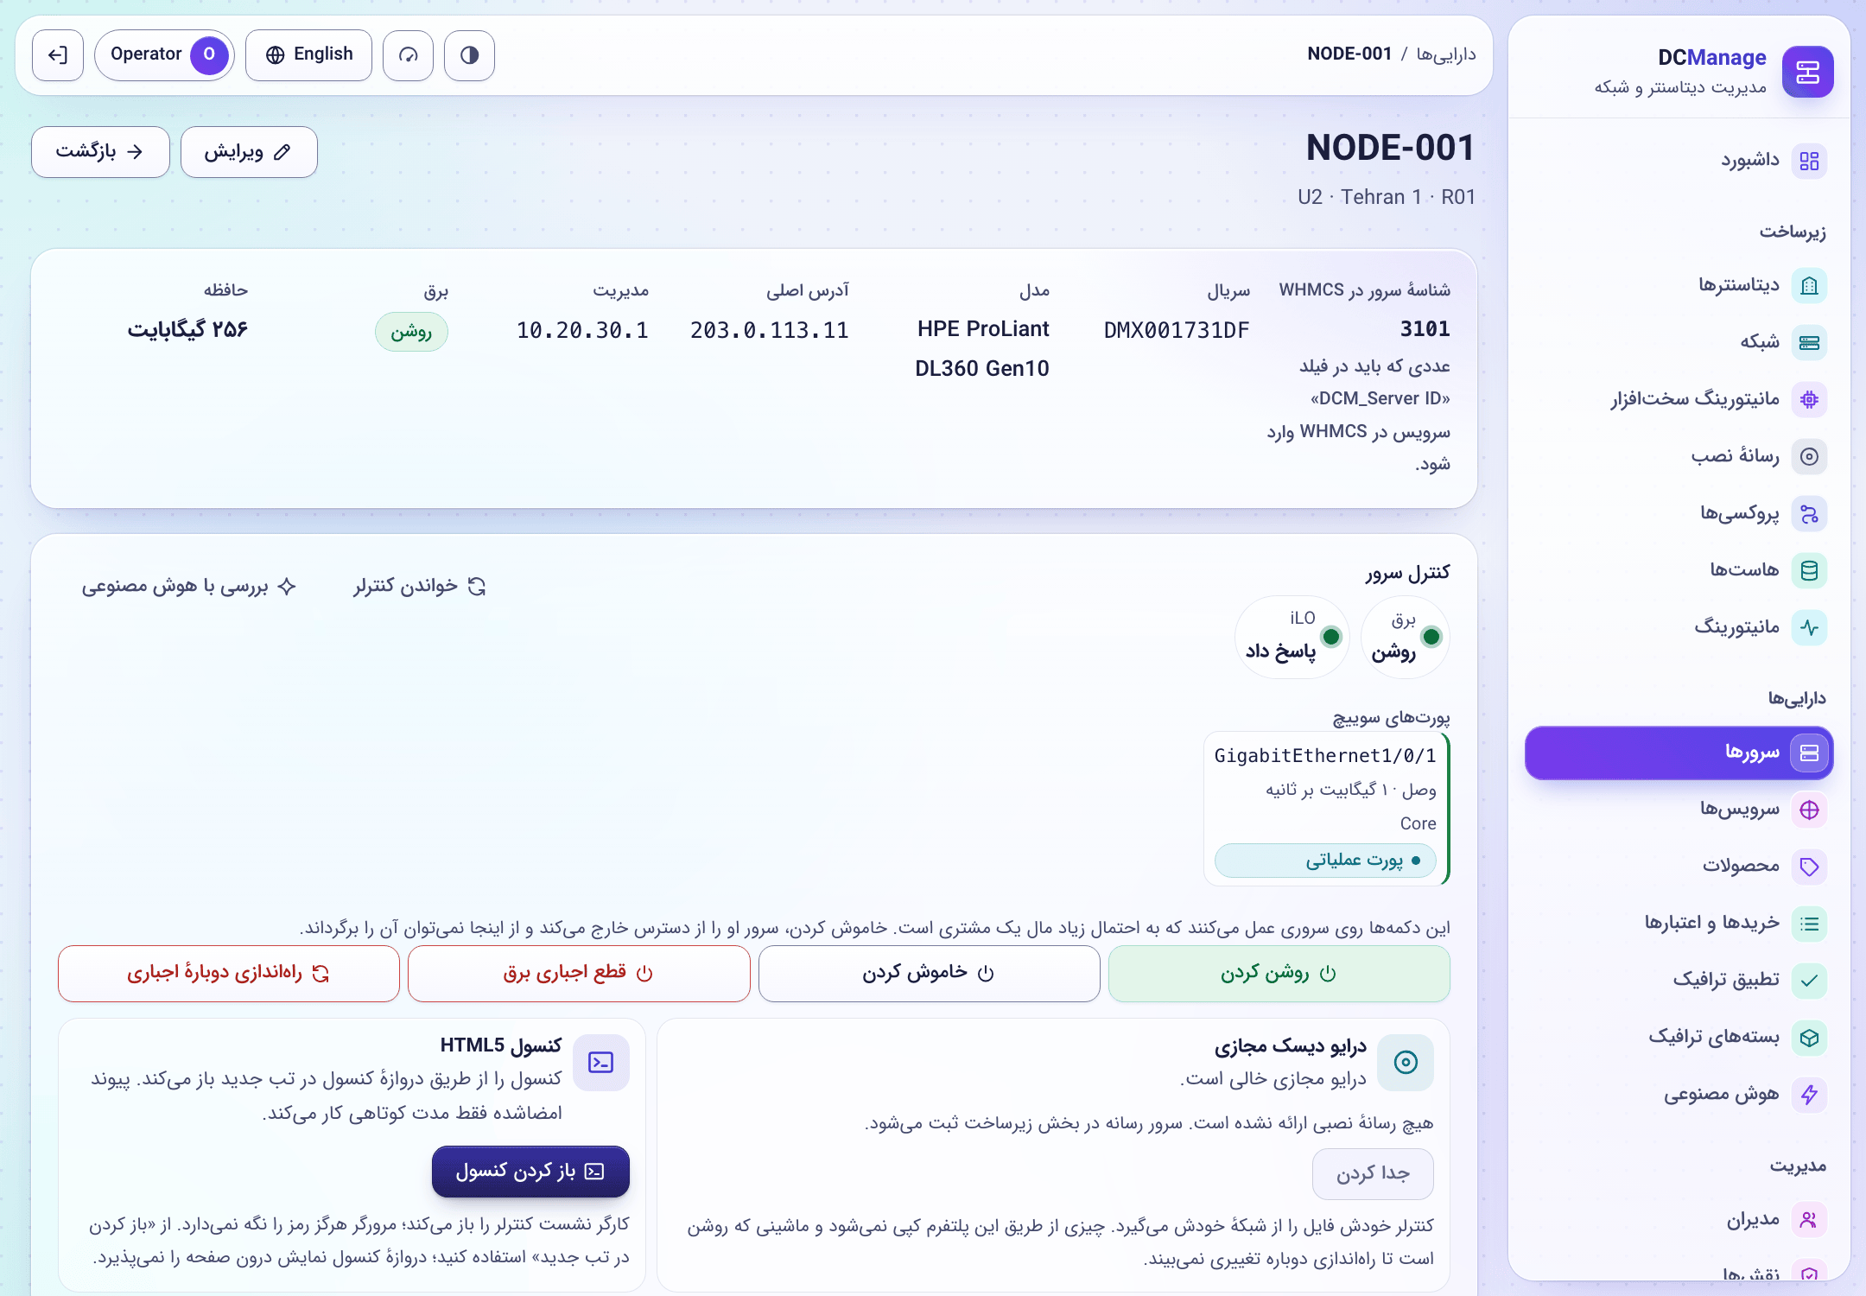Click the ویرایش edit button
This screenshot has height=1296, width=1866.
(x=249, y=152)
